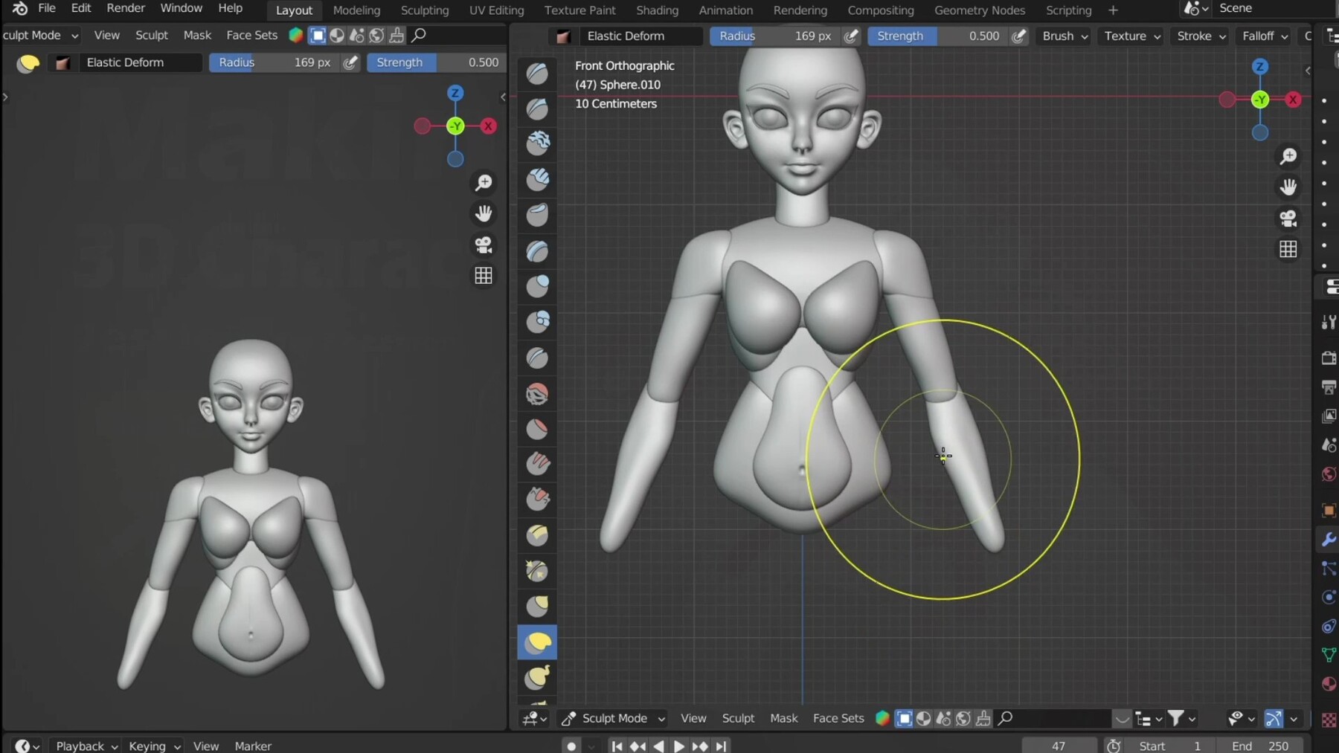Open Modifier Properties with the wrench icon
The image size is (1339, 753).
[x=1329, y=539]
